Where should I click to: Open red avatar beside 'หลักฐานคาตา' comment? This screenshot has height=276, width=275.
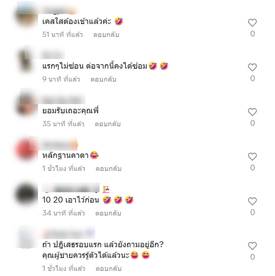point(27,150)
